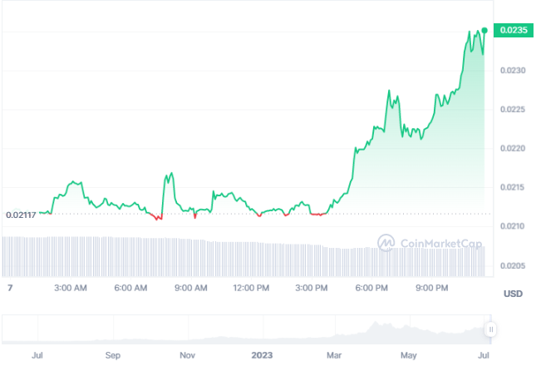
Task: Click the CoinMarketCap watermark logo icon
Action: (x=386, y=243)
